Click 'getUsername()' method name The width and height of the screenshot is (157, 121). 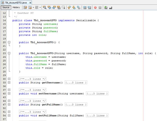(x=52, y=83)
